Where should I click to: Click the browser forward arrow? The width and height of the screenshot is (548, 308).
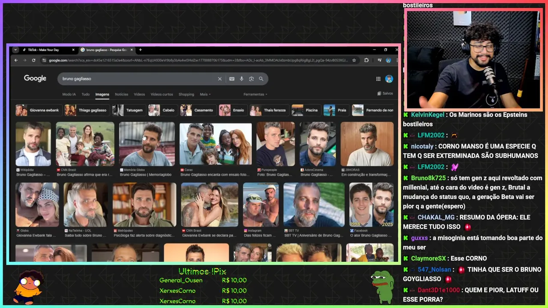pyautogui.click(x=25, y=60)
